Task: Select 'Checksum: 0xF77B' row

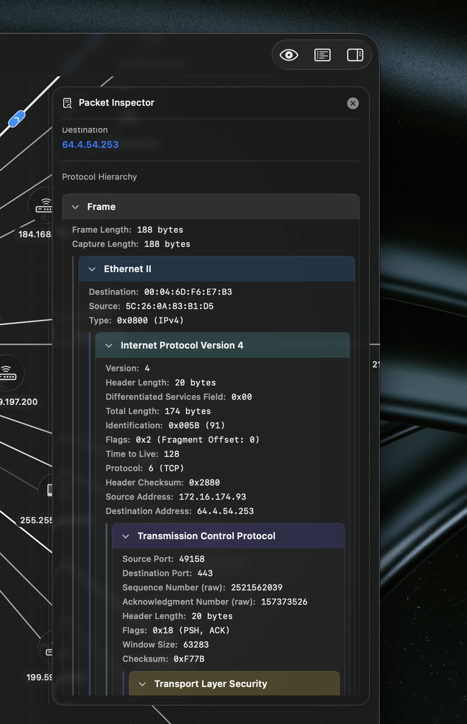Action: click(163, 659)
